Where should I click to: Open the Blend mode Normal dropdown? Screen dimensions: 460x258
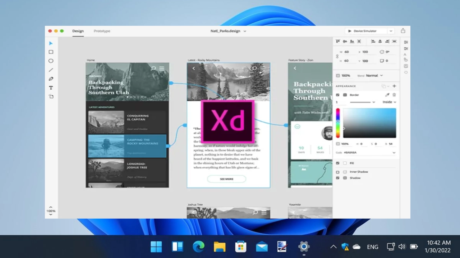point(374,76)
